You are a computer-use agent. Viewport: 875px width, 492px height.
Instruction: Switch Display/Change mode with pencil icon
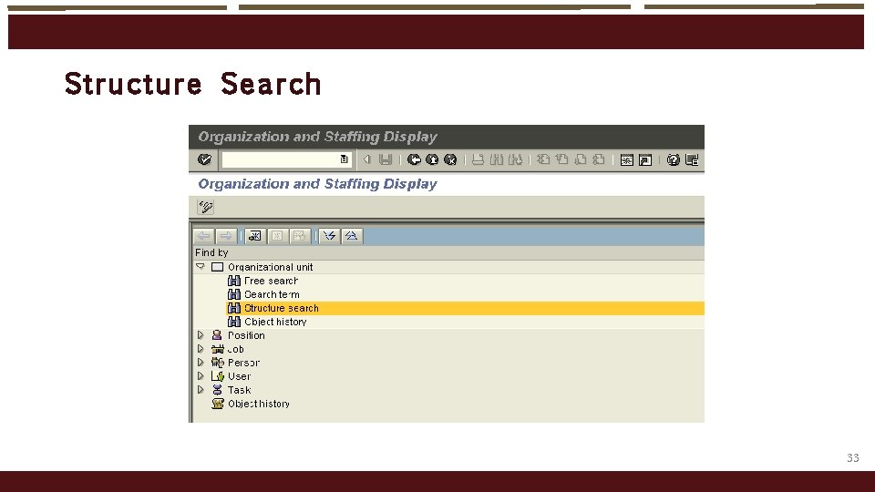click(x=206, y=207)
